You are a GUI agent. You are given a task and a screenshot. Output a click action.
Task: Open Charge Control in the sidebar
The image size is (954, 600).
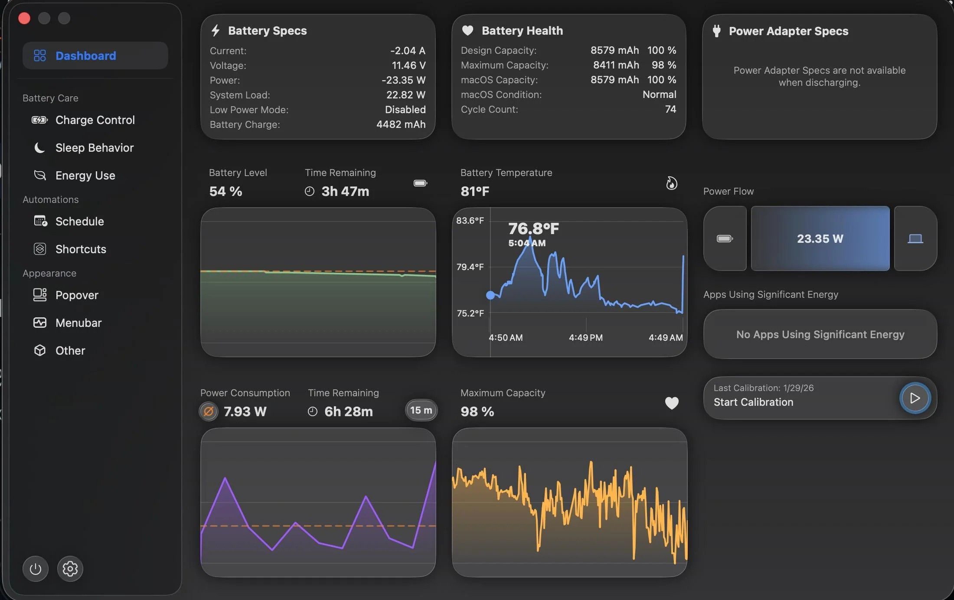[x=95, y=120]
